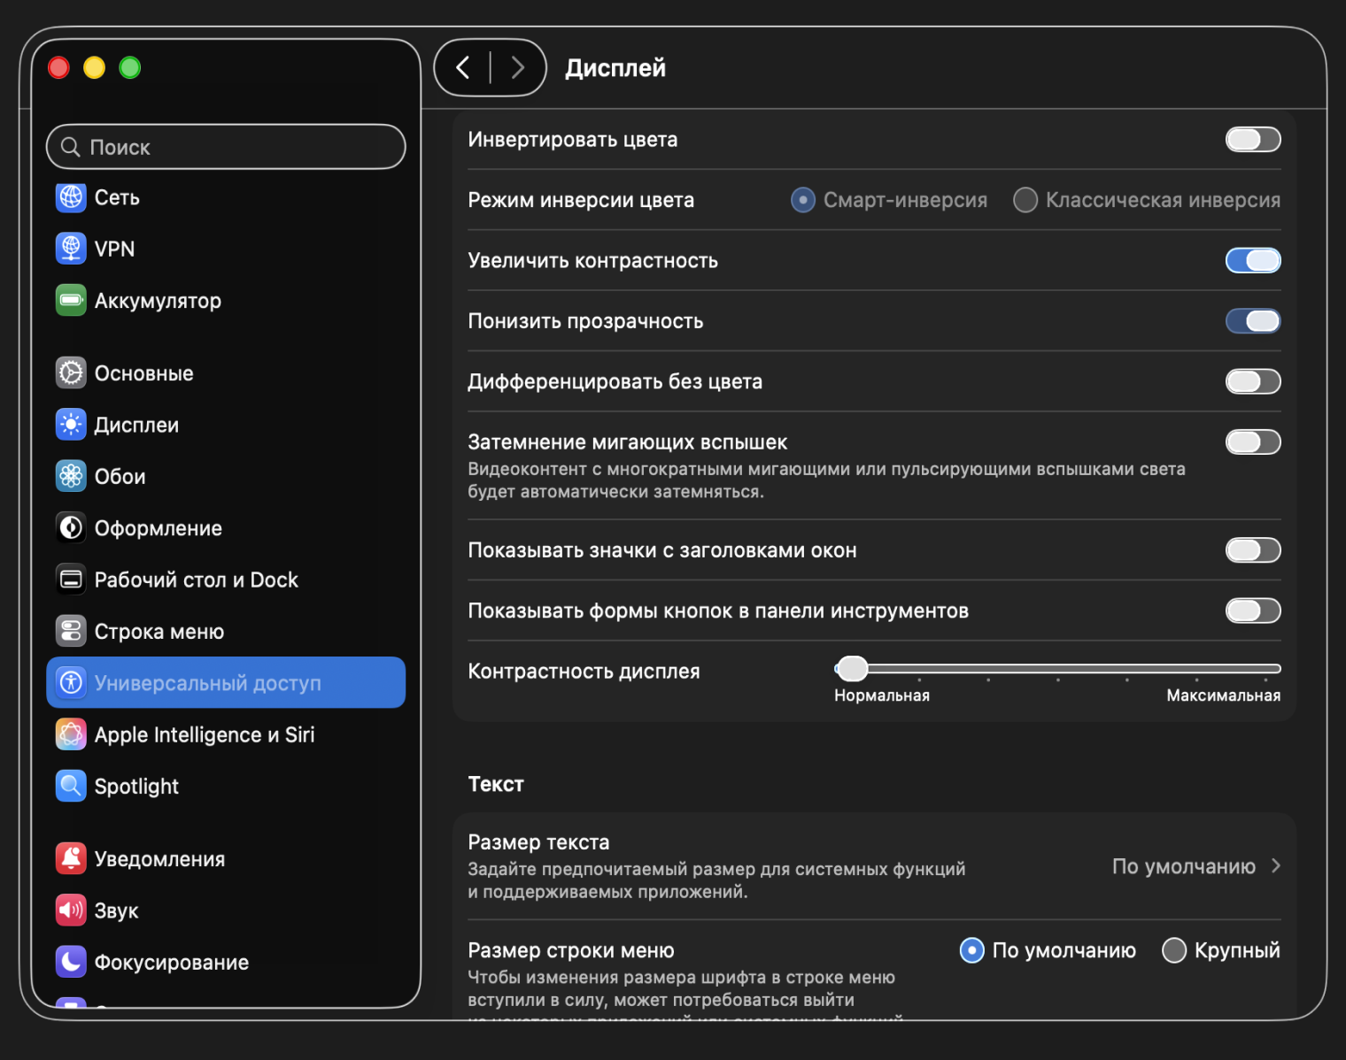Open the Звук speaker icon
This screenshot has height=1060, width=1346.
[x=71, y=910]
